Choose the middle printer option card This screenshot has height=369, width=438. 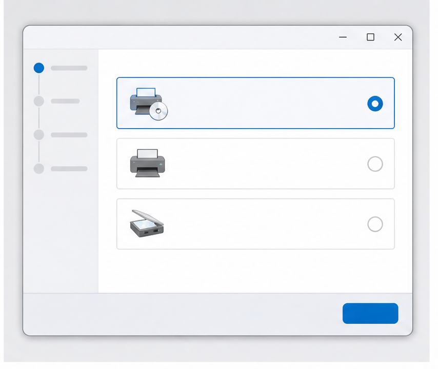point(255,163)
